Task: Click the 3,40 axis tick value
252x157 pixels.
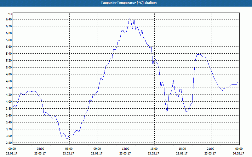Action: pyautogui.click(x=9, y=122)
